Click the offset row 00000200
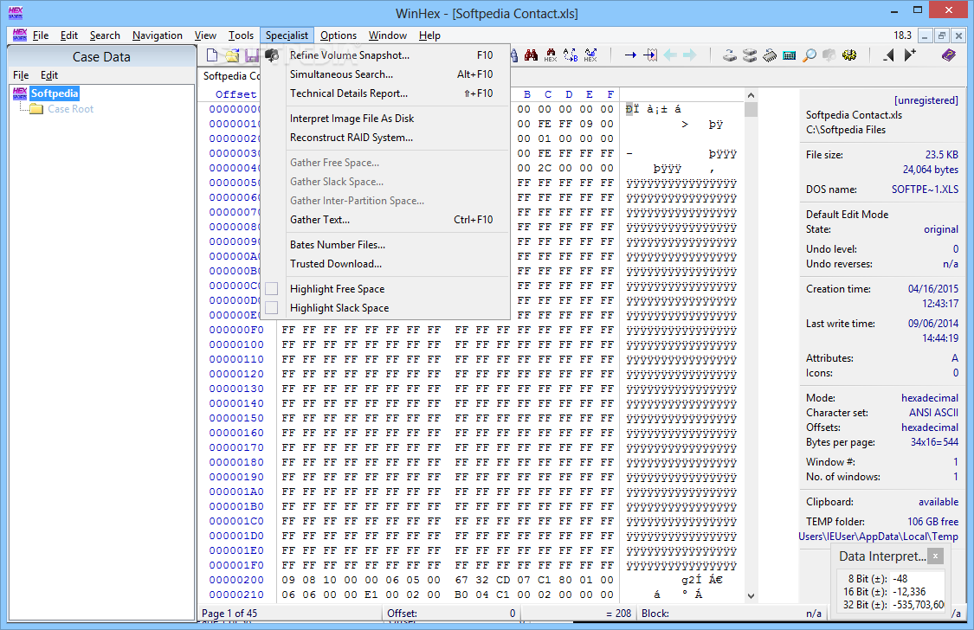The height and width of the screenshot is (630, 974). tap(236, 580)
